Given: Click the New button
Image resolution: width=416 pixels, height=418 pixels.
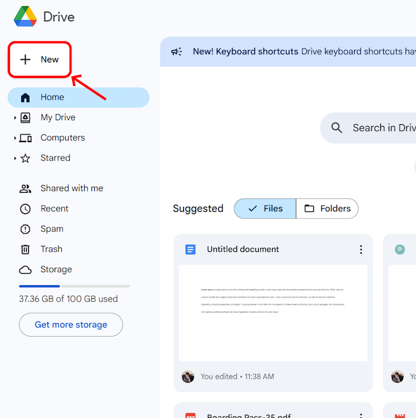Looking at the screenshot, I should click(40, 60).
